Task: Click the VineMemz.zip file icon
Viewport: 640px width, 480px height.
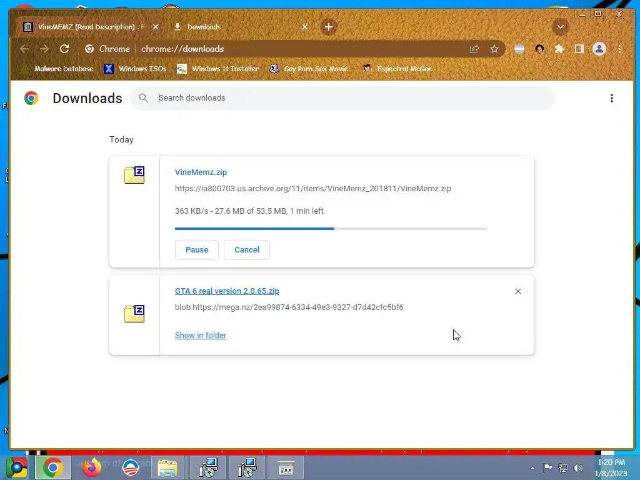Action: click(134, 175)
